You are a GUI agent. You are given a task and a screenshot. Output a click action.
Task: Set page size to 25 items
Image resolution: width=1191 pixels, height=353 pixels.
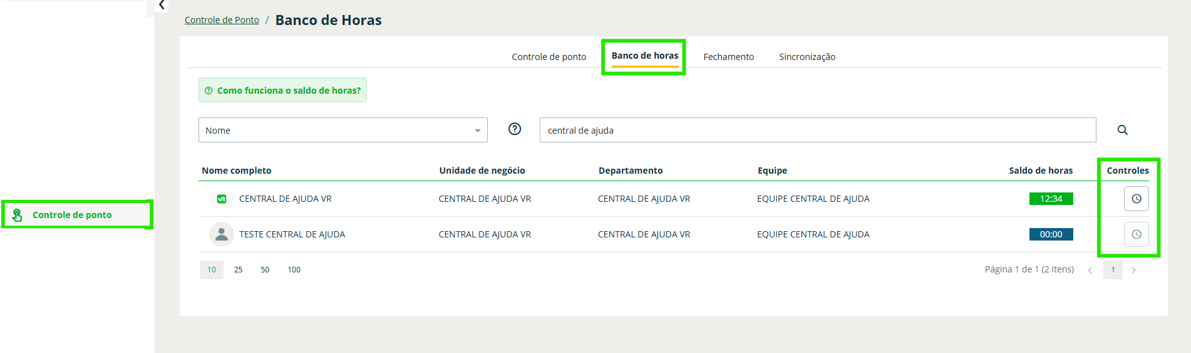pyautogui.click(x=238, y=270)
